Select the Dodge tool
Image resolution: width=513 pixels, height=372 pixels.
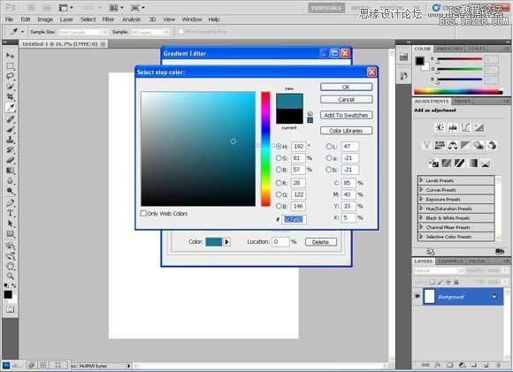point(10,191)
